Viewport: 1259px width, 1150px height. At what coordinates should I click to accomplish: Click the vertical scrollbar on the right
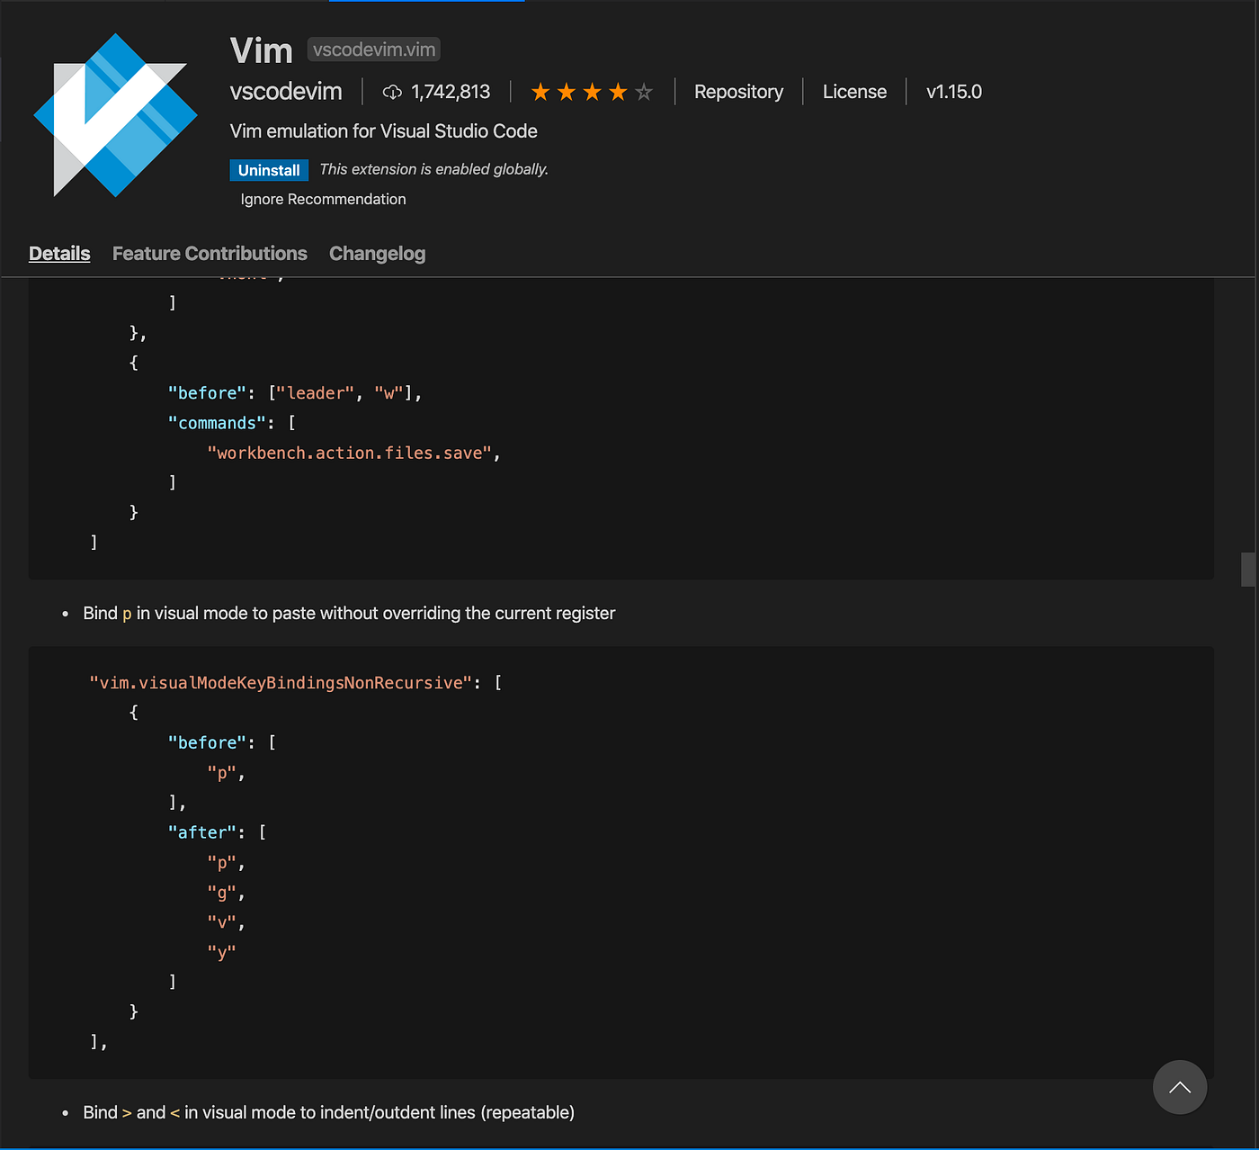coord(1249,570)
